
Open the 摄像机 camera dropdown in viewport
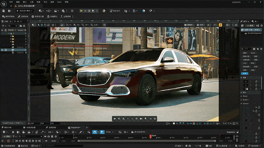pyautogui.click(x=190, y=25)
